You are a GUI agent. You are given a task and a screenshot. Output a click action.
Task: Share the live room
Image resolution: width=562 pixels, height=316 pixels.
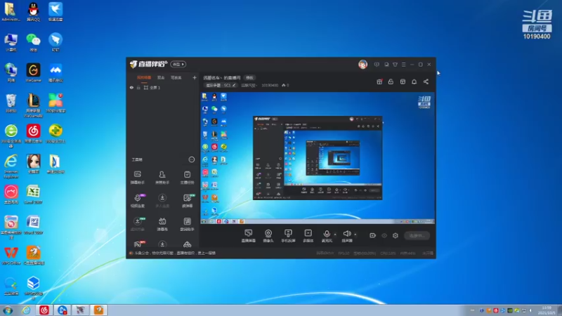(426, 81)
